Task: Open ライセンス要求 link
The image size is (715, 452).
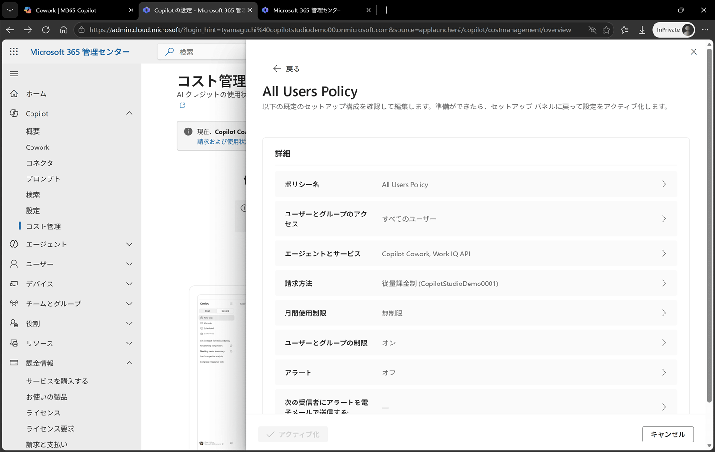Action: click(x=50, y=429)
